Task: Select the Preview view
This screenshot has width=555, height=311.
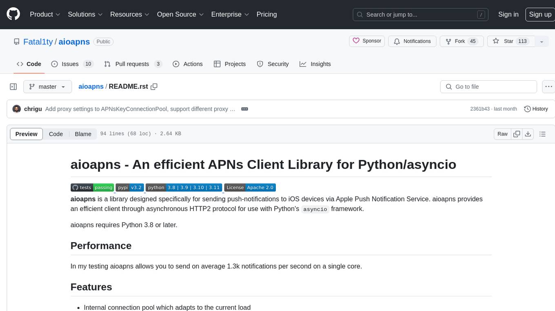Action: (27, 134)
